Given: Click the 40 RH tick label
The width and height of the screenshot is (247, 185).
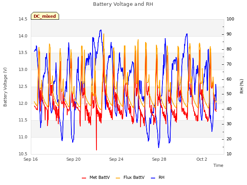Looking at the screenshot, I should click(x=229, y=109).
